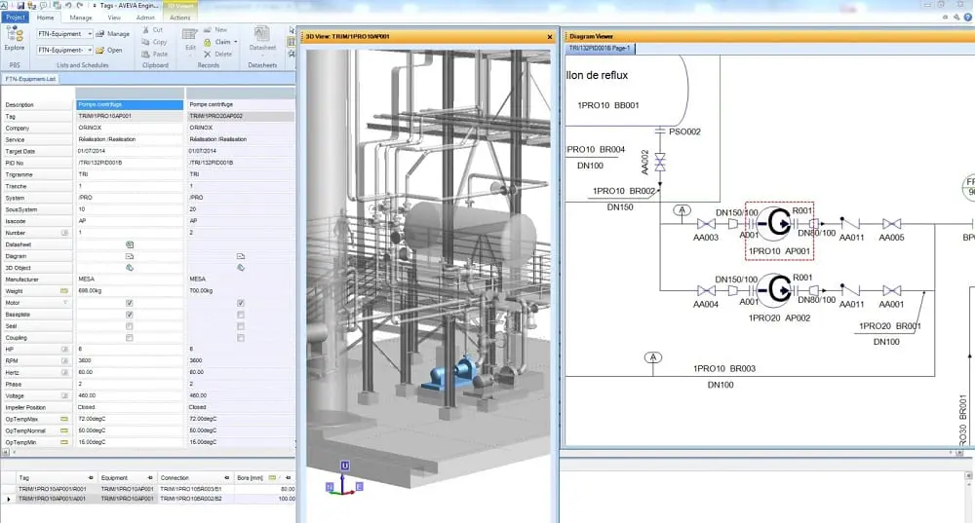Open the Project menu tab

15,18
